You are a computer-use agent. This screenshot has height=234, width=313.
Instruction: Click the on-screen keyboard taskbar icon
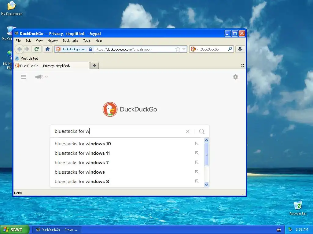279,230
